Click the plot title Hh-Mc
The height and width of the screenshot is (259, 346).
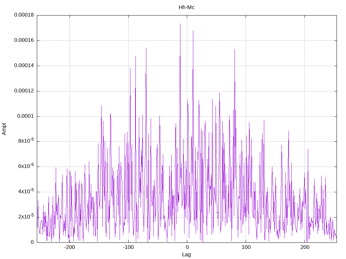[x=187, y=7]
